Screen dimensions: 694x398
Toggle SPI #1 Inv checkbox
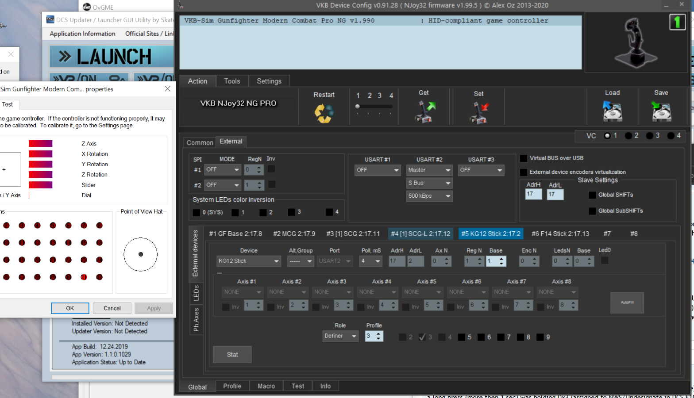(x=271, y=169)
